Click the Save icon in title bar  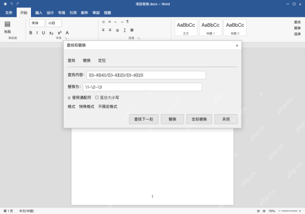pos(5,4)
